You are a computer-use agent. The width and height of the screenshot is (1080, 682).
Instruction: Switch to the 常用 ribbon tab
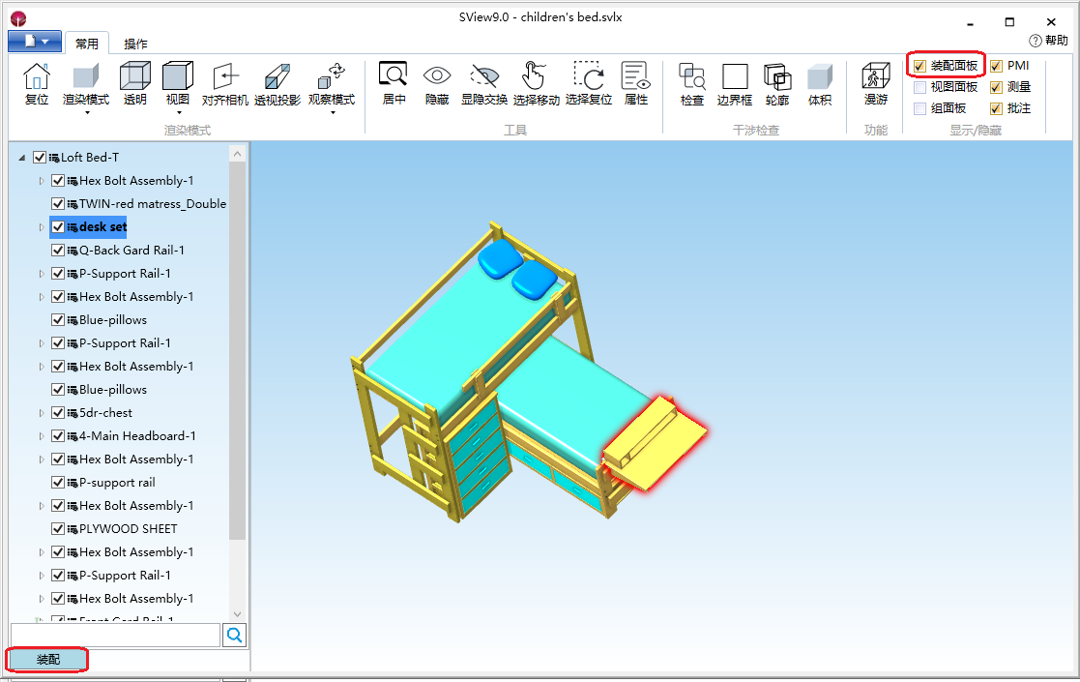[87, 44]
